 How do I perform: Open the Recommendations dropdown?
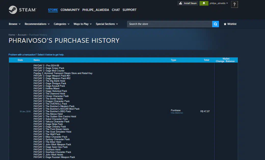[37, 24]
